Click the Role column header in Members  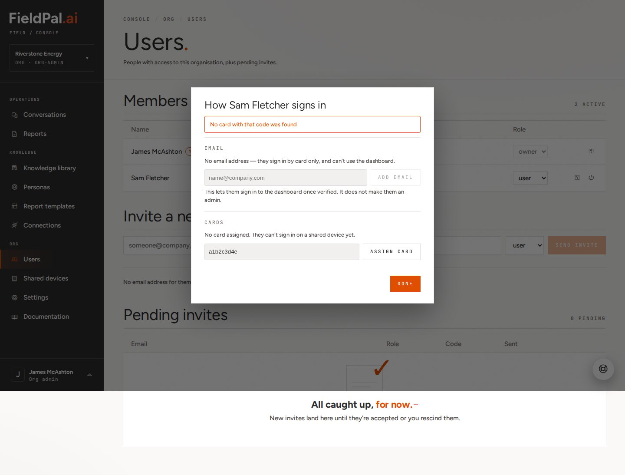point(519,129)
